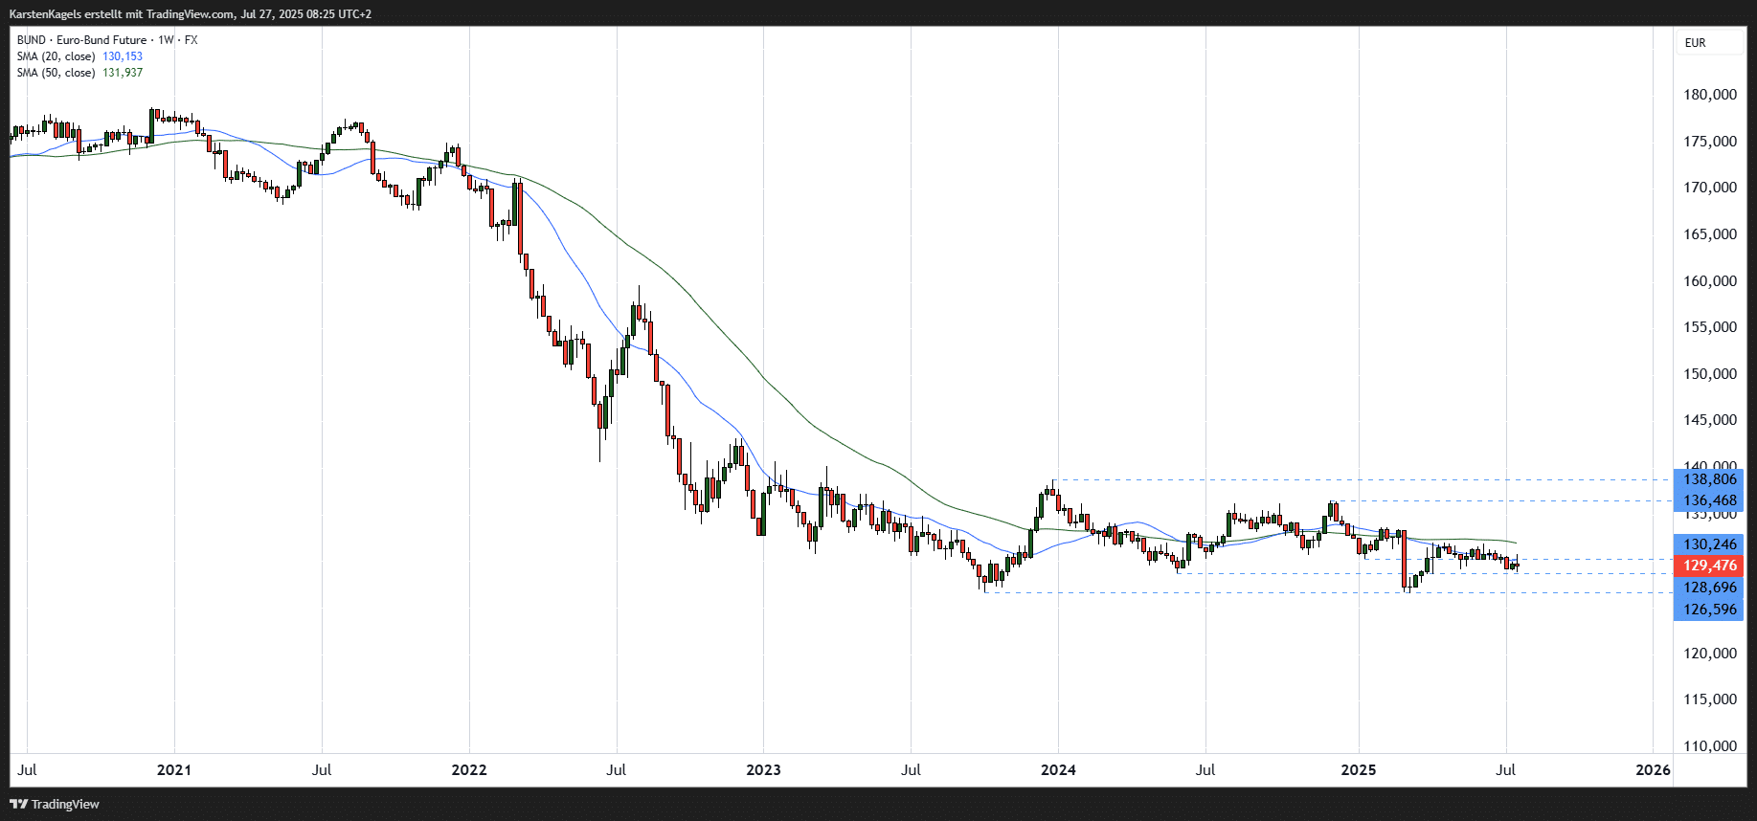Click the TradingView logo icon
This screenshot has width=1757, height=821.
[x=18, y=804]
